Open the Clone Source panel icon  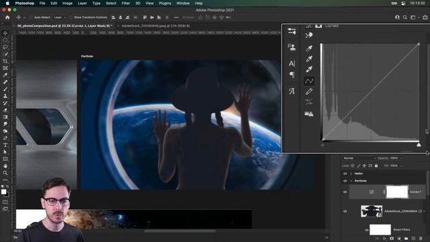292,47
